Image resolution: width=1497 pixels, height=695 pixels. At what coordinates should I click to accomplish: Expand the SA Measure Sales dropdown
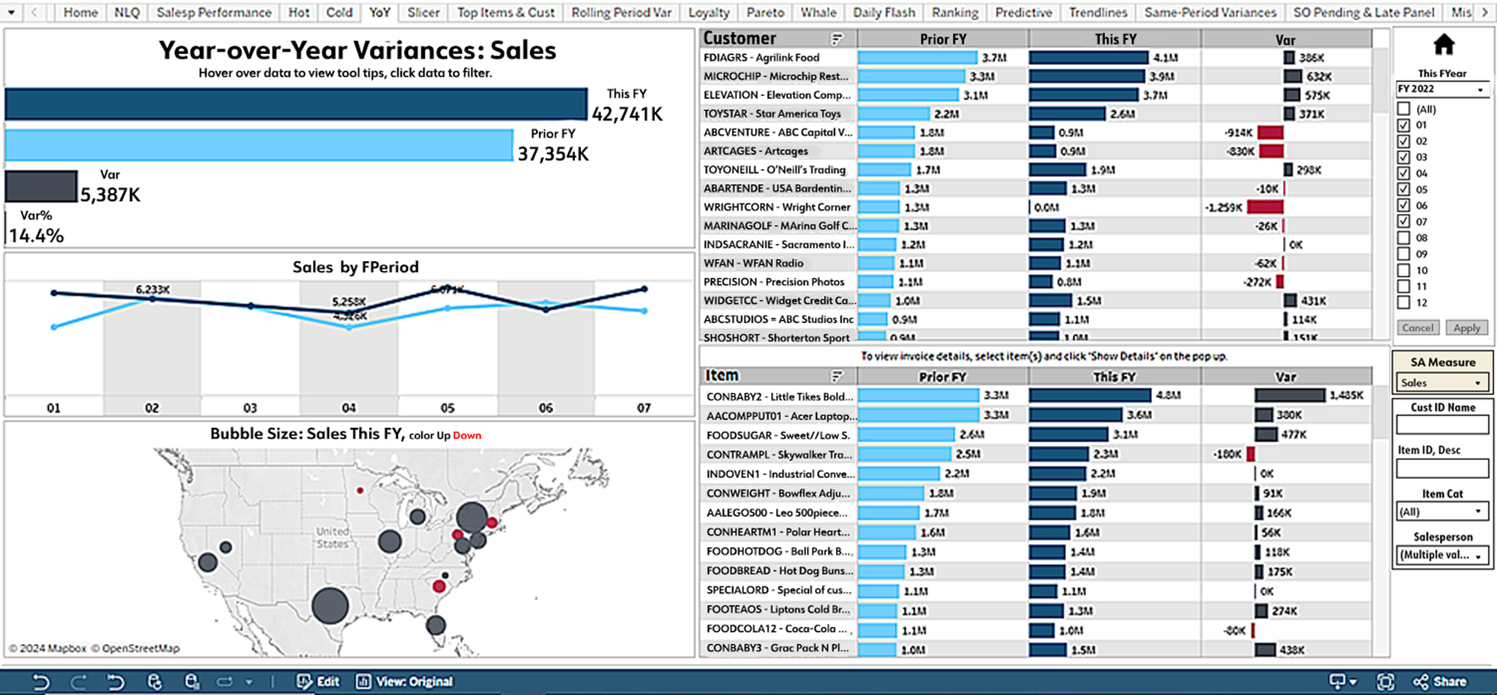pyautogui.click(x=1442, y=383)
